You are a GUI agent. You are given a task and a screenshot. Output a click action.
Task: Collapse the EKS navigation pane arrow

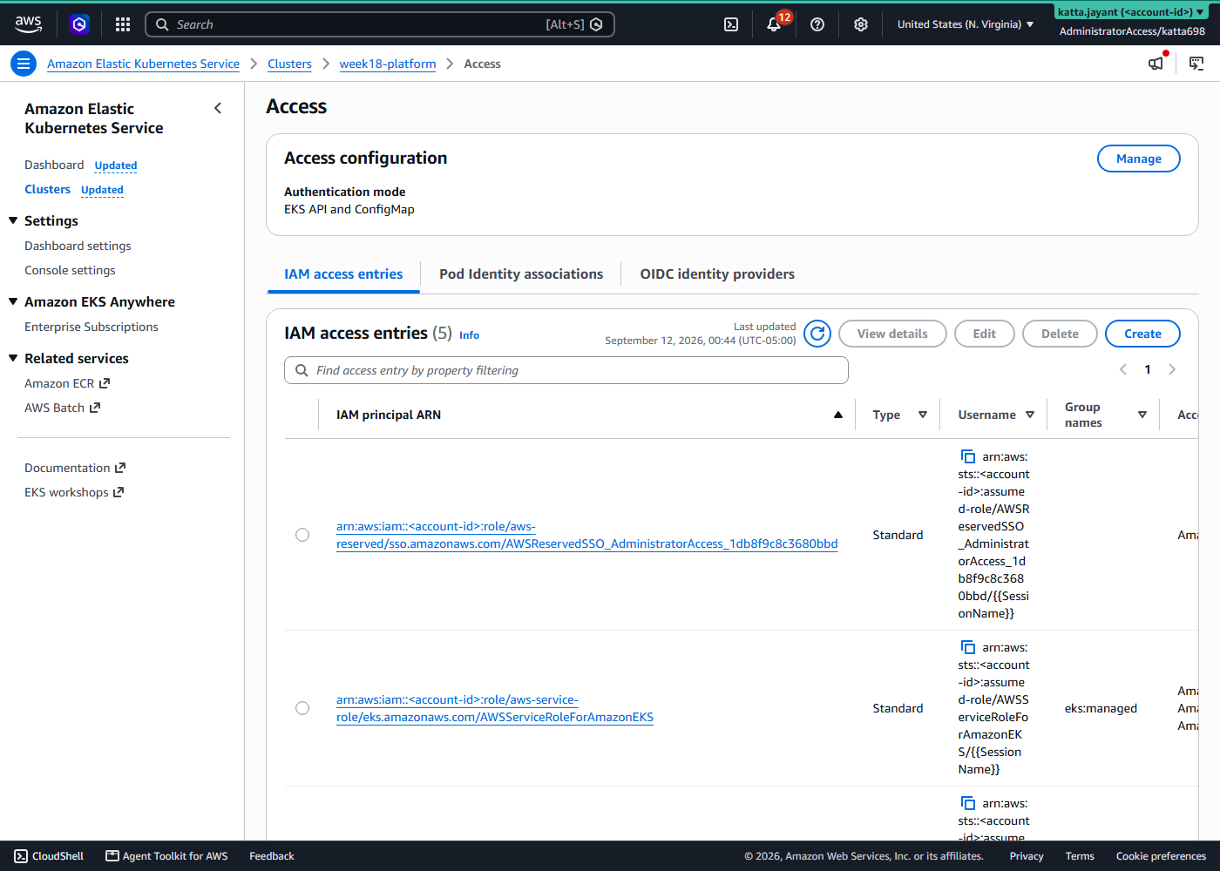click(x=218, y=108)
